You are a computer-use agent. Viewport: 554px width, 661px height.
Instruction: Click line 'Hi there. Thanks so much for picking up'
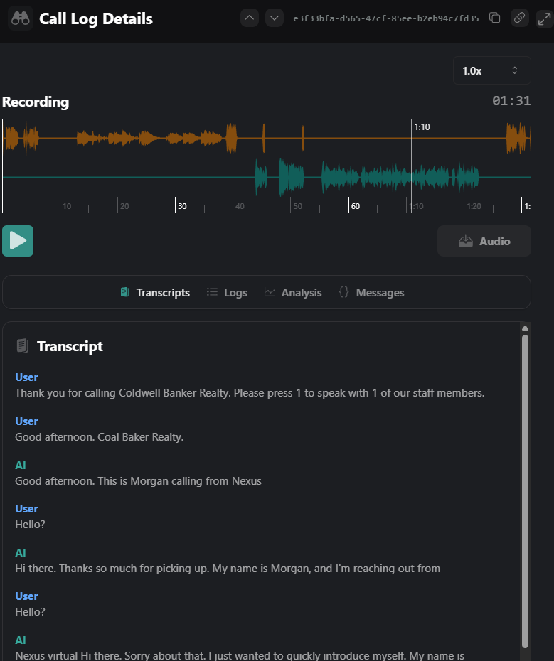click(228, 569)
